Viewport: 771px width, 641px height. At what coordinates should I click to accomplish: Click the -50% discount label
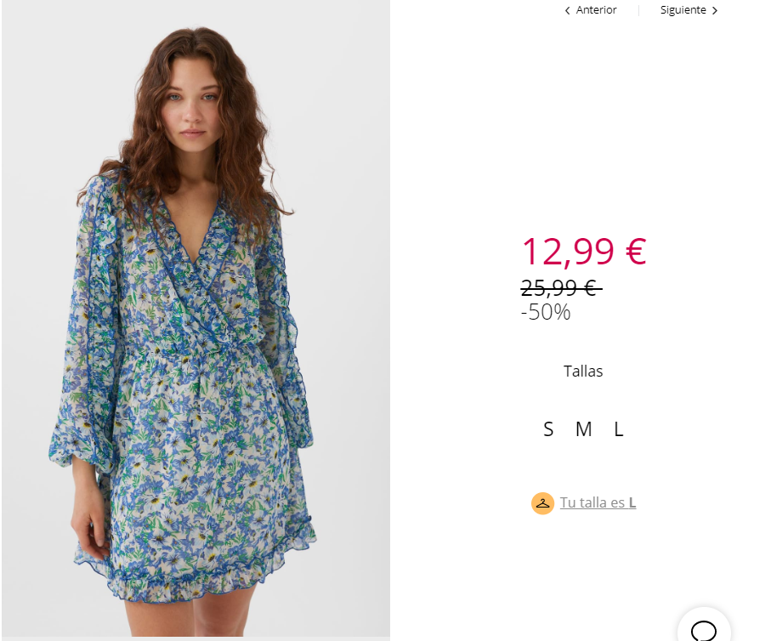coord(546,312)
